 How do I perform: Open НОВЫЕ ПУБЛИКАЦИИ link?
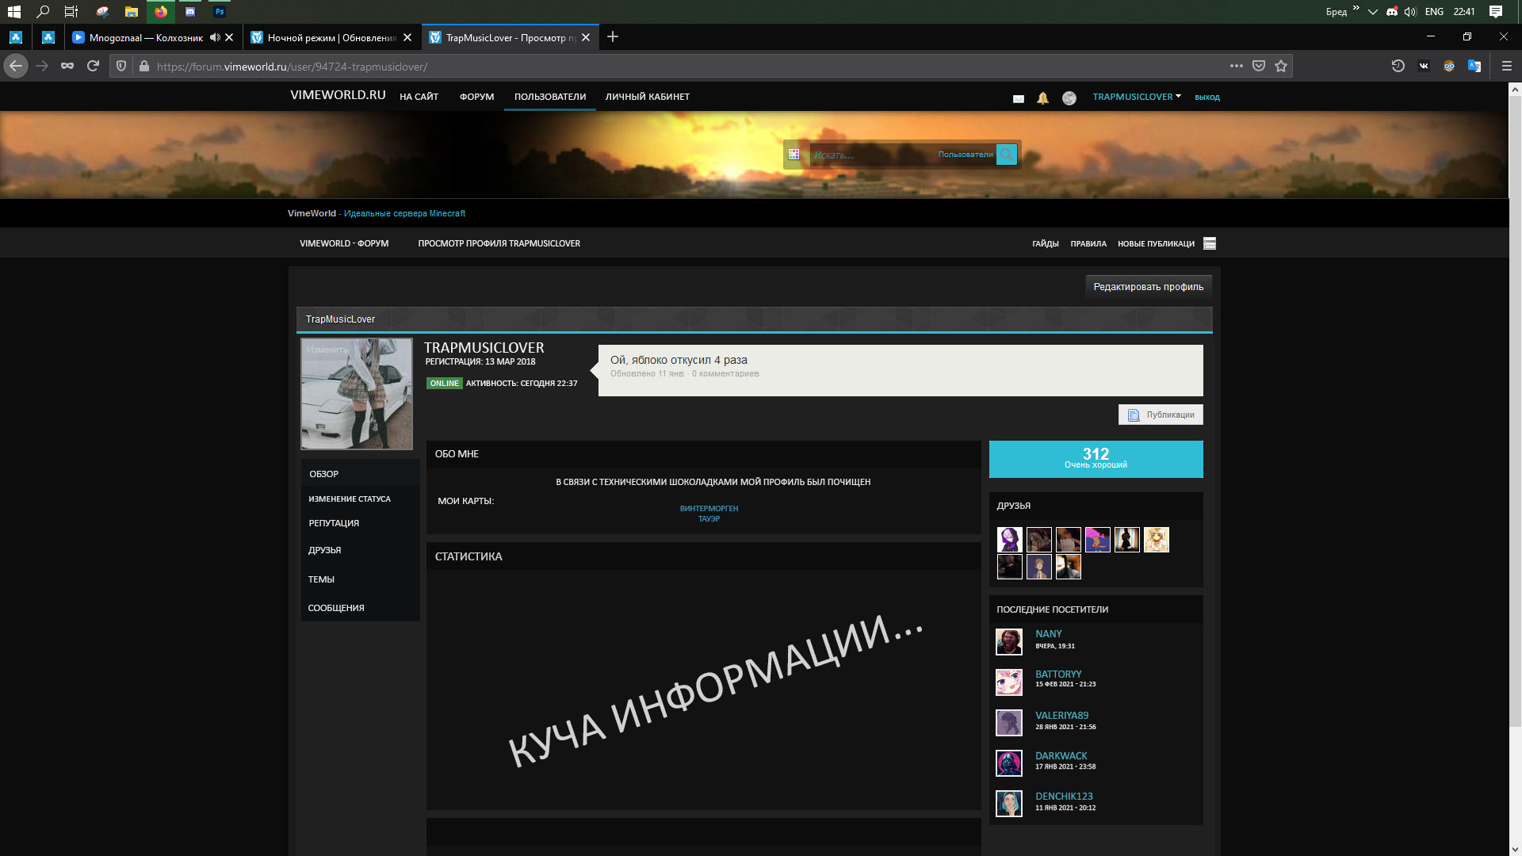[1156, 243]
